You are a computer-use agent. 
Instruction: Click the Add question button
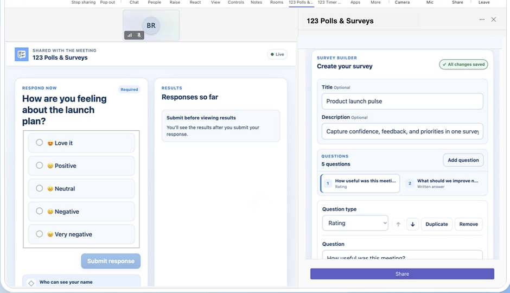463,160
